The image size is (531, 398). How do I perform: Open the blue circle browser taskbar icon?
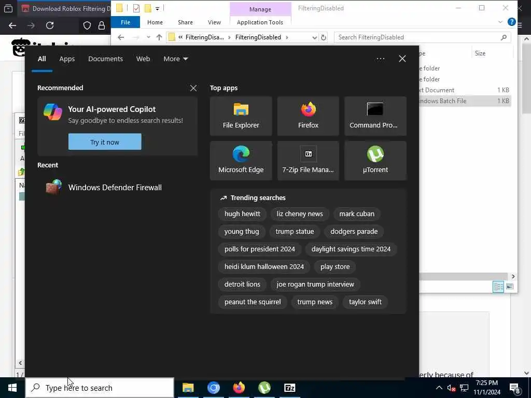(x=213, y=388)
